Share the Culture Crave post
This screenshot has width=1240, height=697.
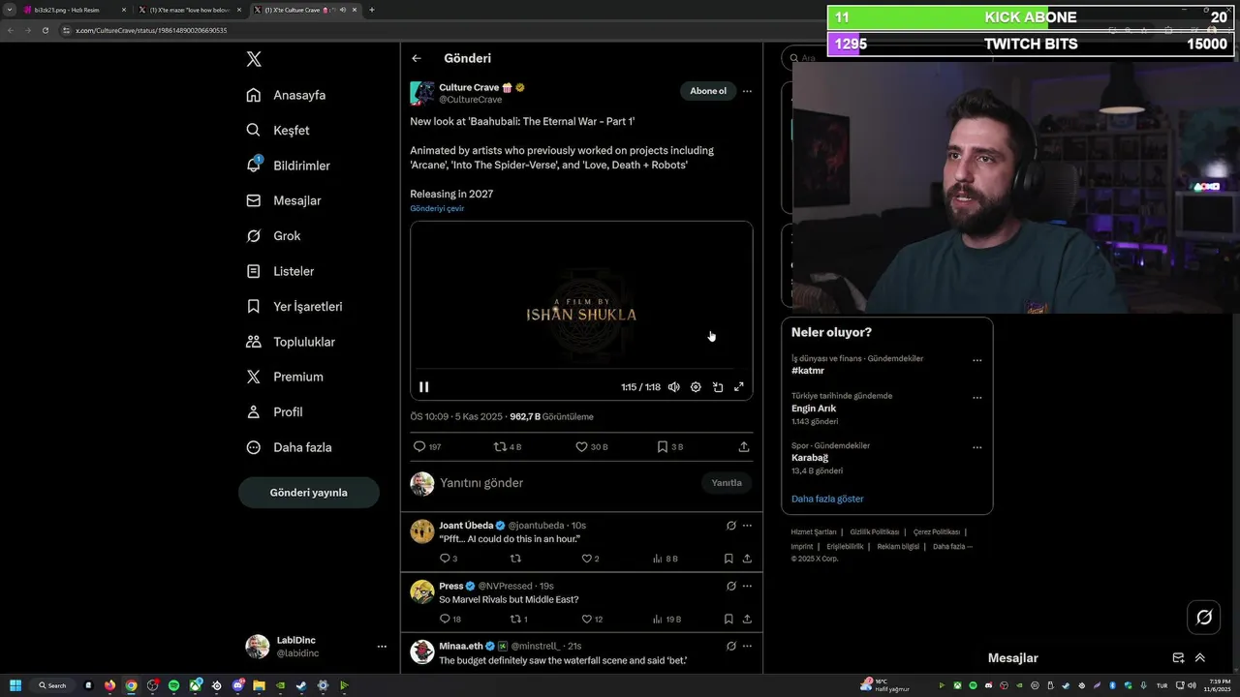point(744,447)
